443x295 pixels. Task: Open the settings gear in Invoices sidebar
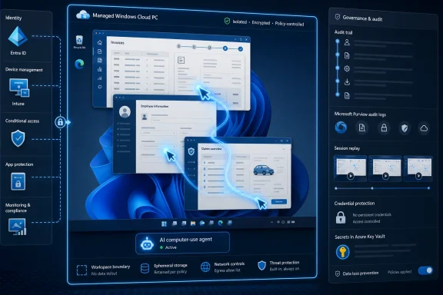point(100,87)
